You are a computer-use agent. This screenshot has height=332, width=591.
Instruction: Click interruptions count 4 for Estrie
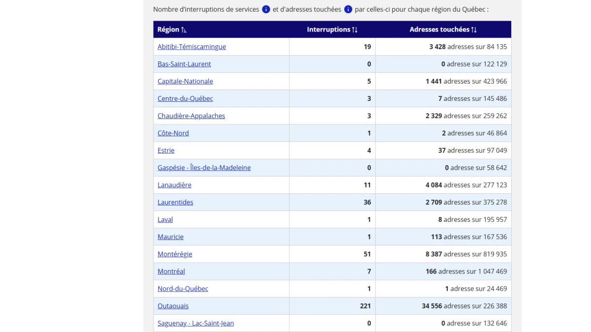[369, 151]
